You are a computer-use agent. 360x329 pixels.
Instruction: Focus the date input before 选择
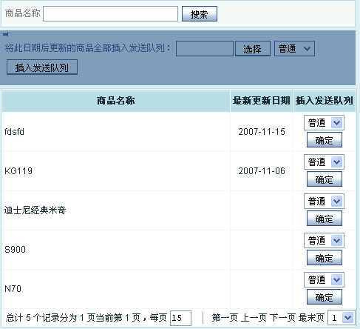[205, 49]
